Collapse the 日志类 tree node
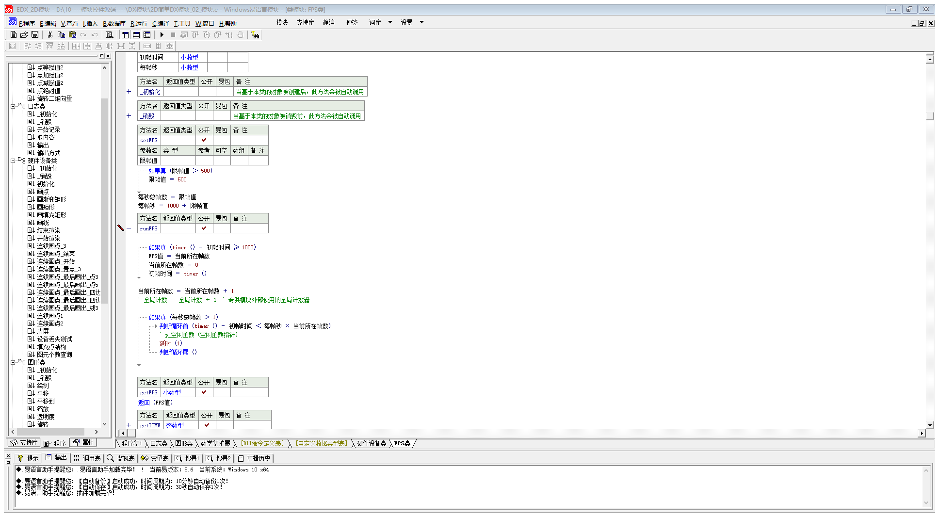 (x=13, y=106)
